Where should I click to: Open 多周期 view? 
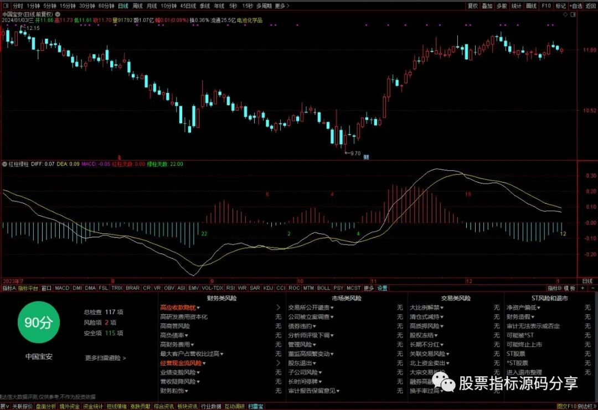264,6
